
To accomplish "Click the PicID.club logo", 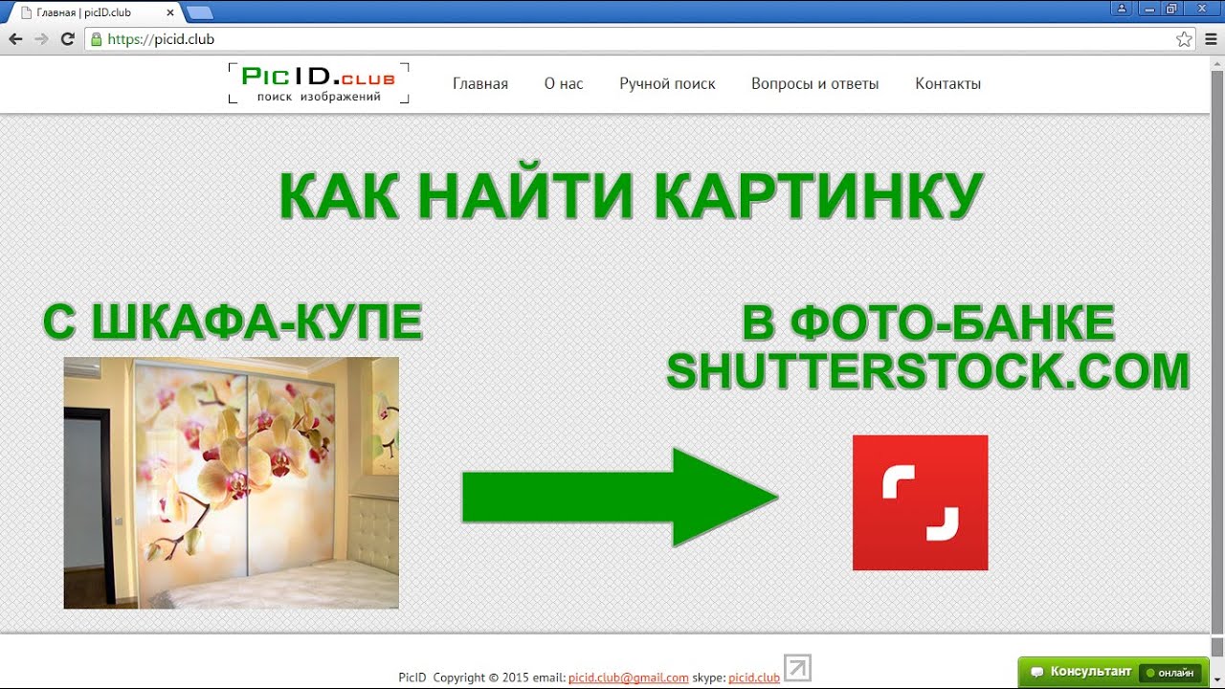I will [x=319, y=83].
